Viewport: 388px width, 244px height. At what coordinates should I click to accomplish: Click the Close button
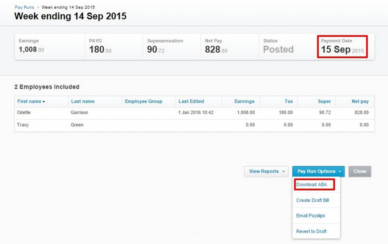[x=359, y=171]
